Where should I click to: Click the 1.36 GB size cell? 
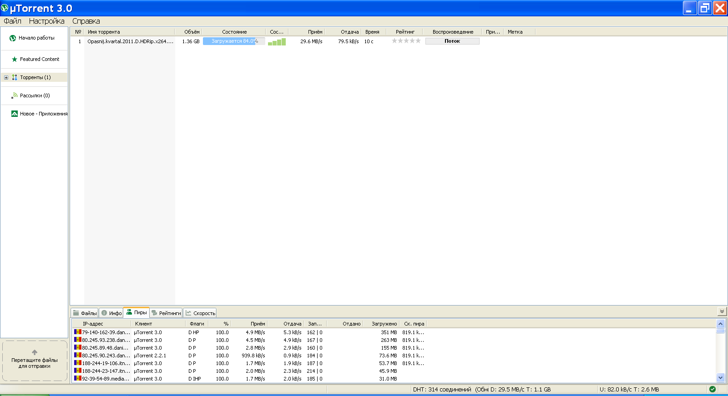[191, 41]
